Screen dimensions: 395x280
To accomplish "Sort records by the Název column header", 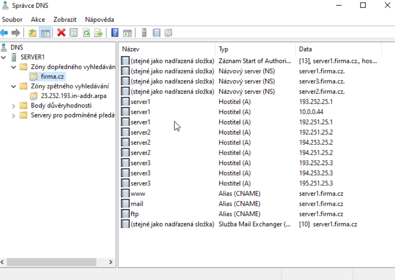I will [167, 49].
